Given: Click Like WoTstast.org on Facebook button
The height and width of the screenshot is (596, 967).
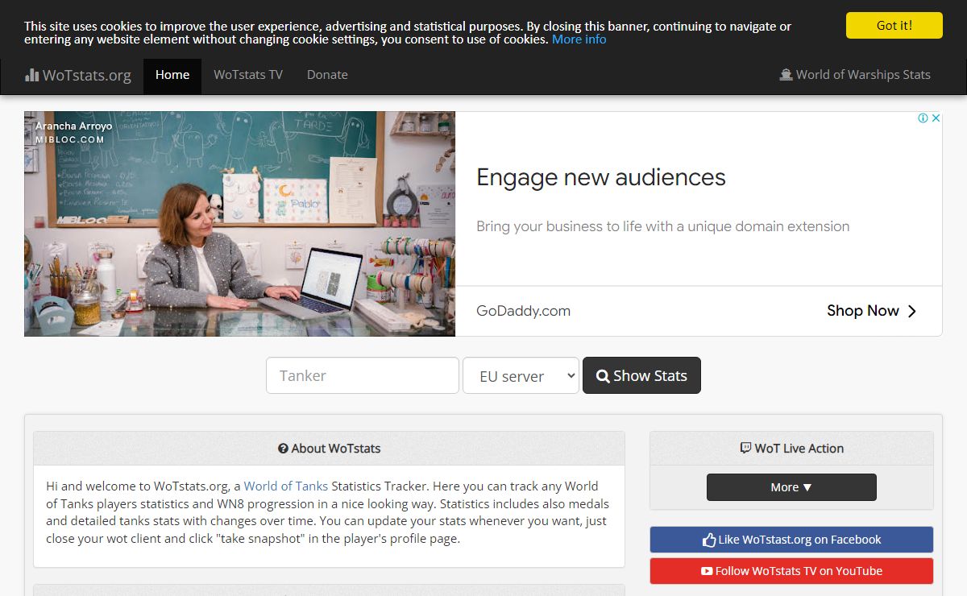Looking at the screenshot, I should [x=791, y=540].
